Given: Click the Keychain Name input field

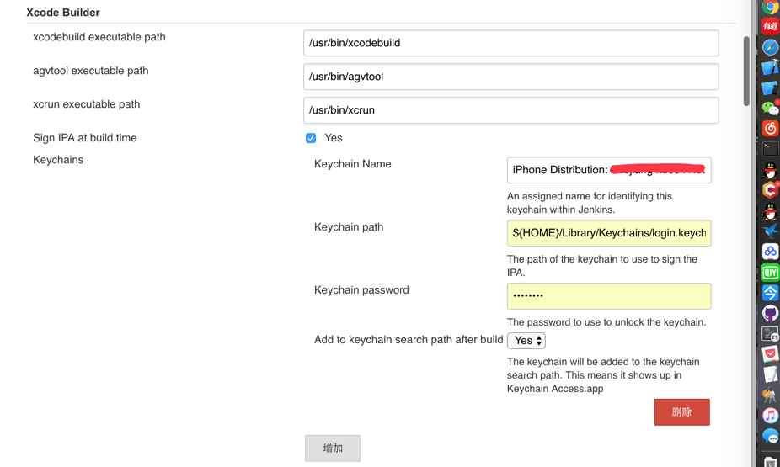Looking at the screenshot, I should point(608,170).
